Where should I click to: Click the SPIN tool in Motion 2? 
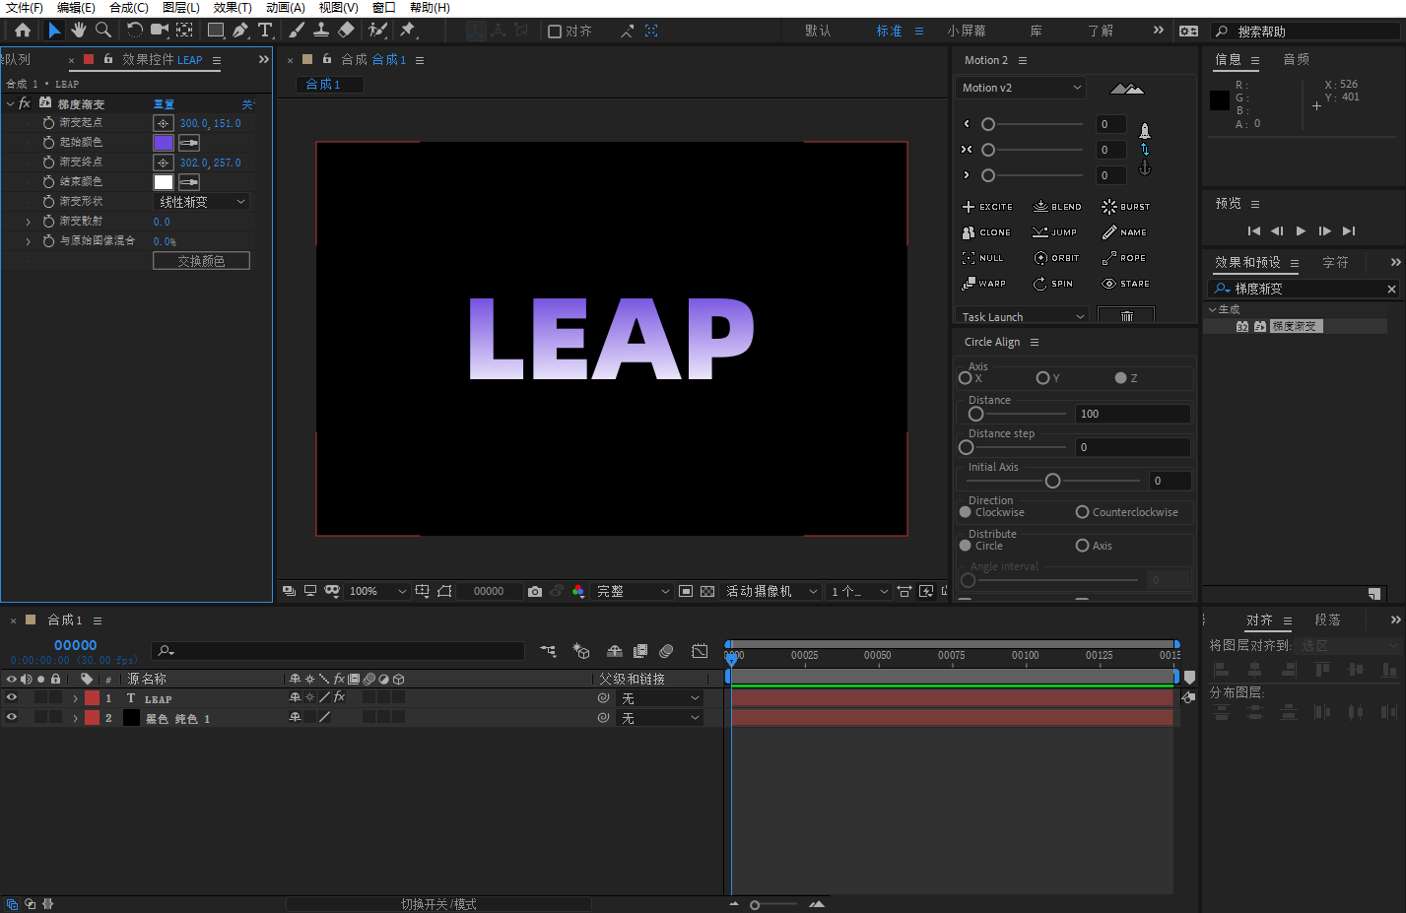pos(1053,284)
